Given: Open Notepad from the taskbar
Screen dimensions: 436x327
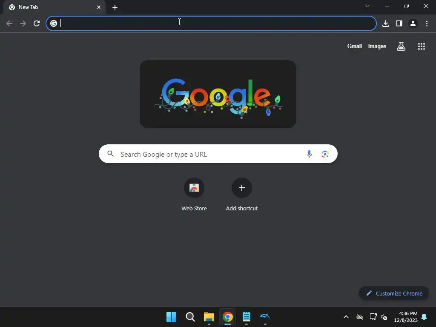Looking at the screenshot, I should pyautogui.click(x=247, y=317).
